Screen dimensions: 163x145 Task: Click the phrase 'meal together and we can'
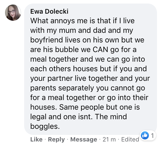[74, 59]
